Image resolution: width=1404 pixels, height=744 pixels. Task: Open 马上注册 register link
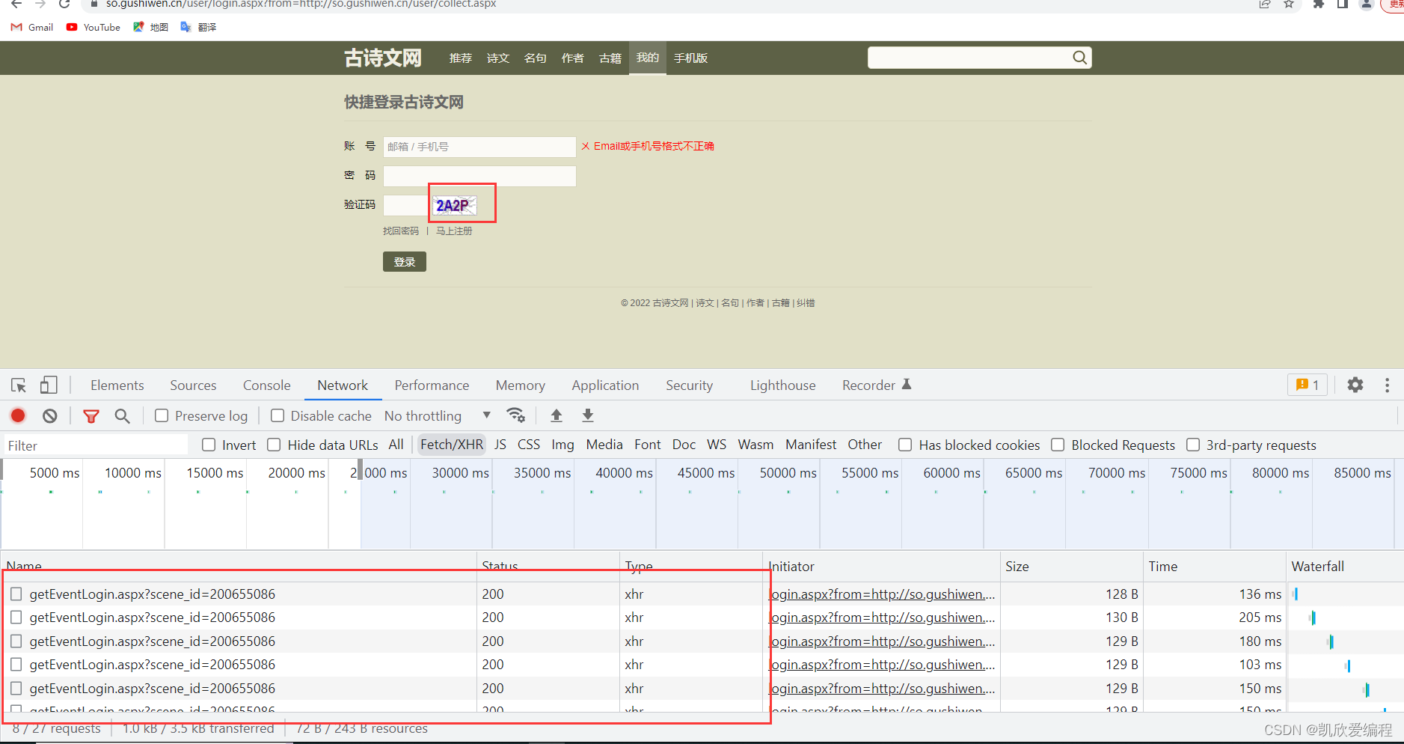tap(454, 231)
